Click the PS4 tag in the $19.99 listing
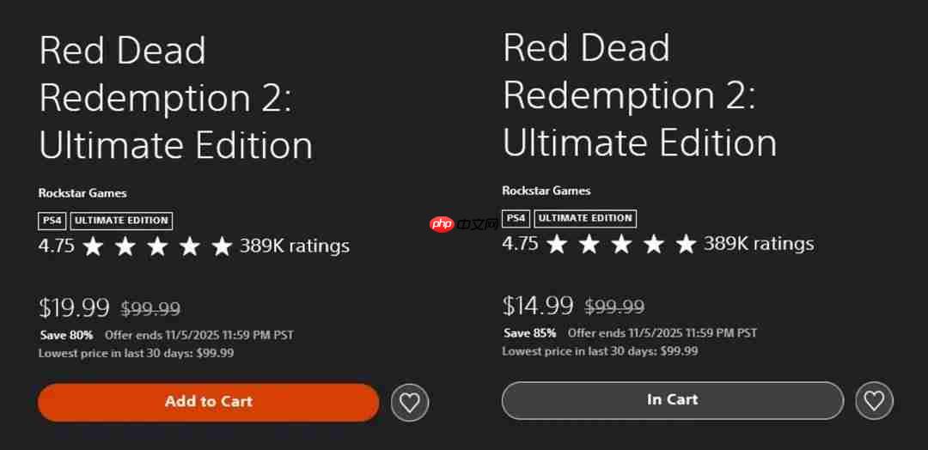The width and height of the screenshot is (928, 450). click(x=52, y=221)
